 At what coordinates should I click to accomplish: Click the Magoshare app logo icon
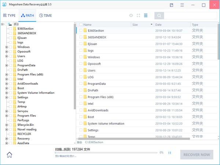click(4, 4)
